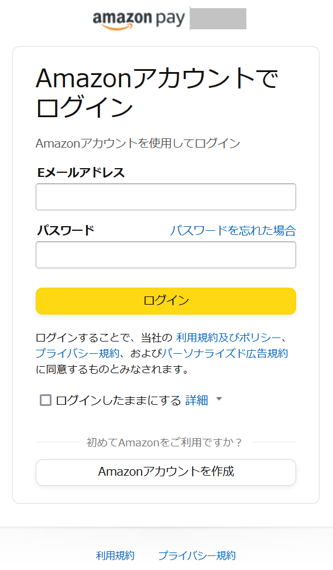Image resolution: width=333 pixels, height=570 pixels.
Task: Open プライバシー規約 link in agreement paragraph
Action: click(78, 353)
